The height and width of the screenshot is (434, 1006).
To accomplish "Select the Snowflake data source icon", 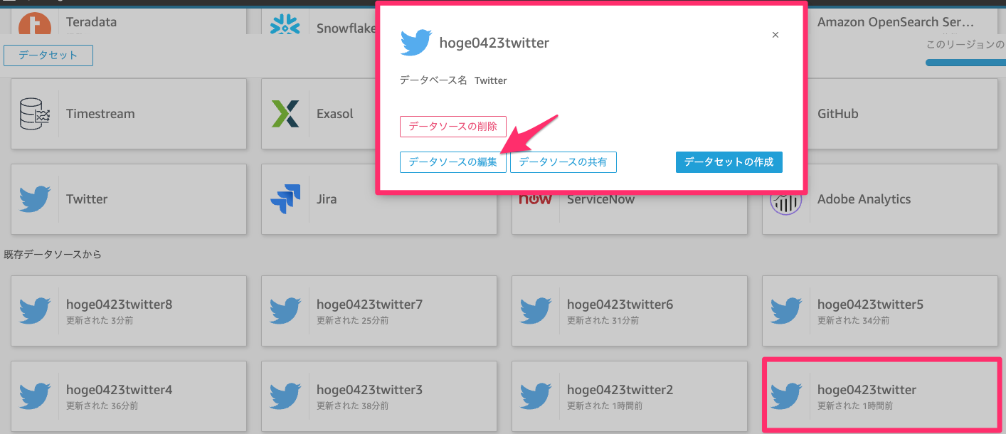I will (x=285, y=24).
